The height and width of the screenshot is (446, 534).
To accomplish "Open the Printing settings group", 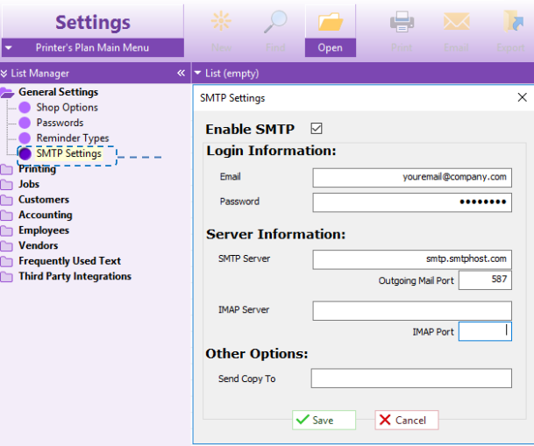I will (37, 169).
